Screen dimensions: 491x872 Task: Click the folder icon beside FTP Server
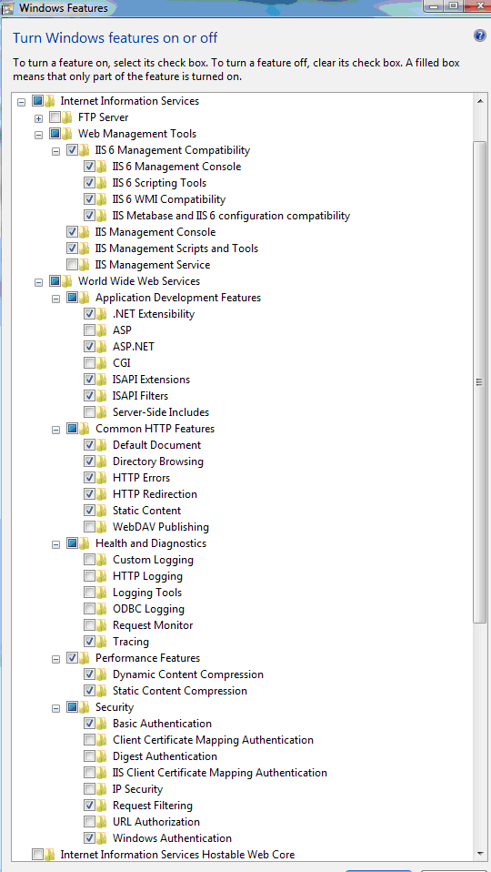click(67, 117)
